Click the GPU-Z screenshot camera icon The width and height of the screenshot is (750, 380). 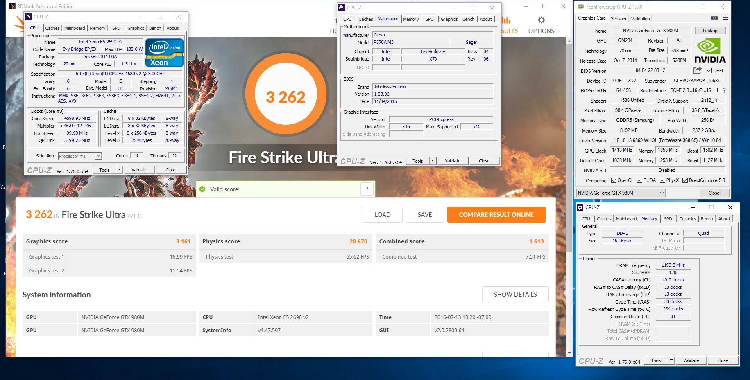pos(714,18)
